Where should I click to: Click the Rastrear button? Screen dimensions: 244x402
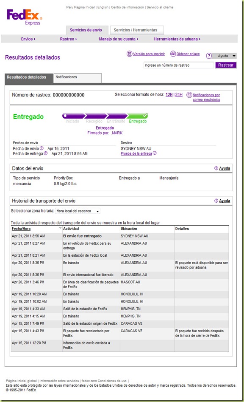click(x=226, y=65)
